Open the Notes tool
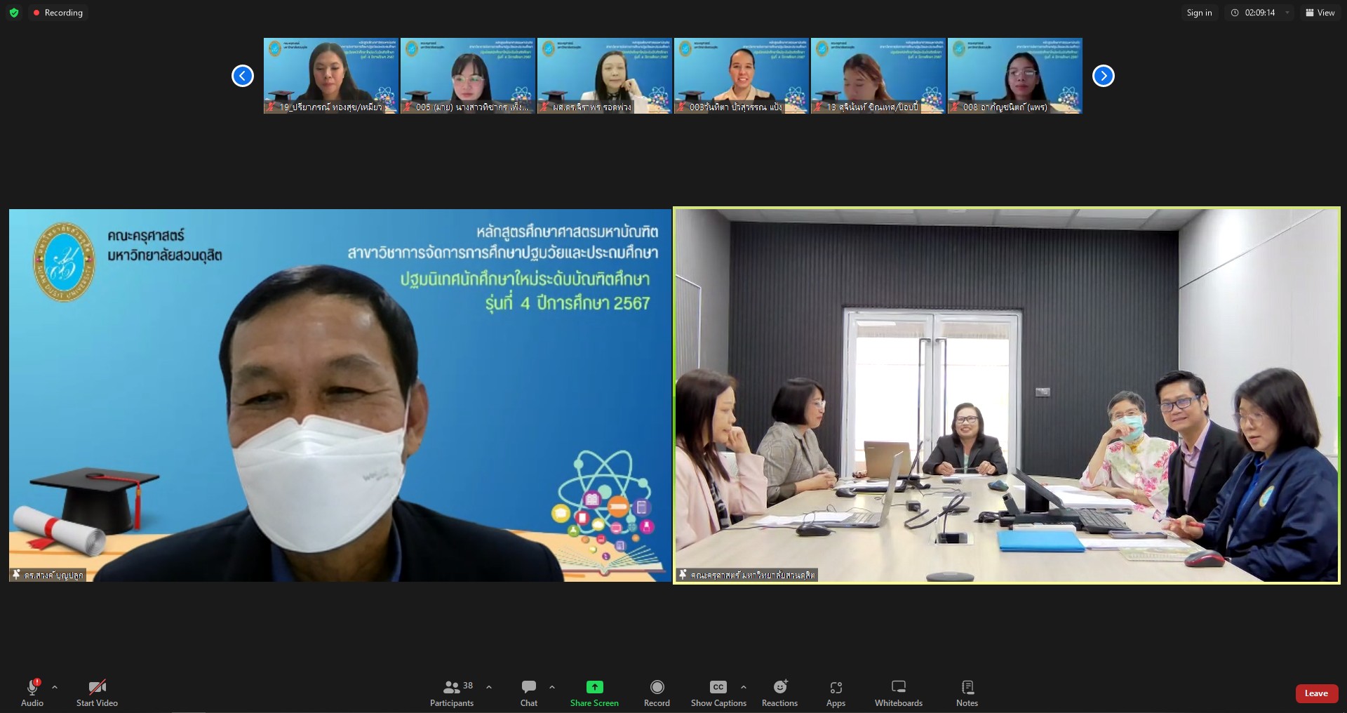This screenshot has height=713, width=1347. tap(967, 693)
